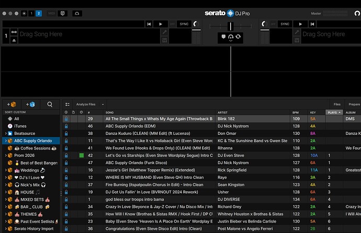Click the left deck link/keylock icon
Screen dimensions: 361x233
pos(14,32)
